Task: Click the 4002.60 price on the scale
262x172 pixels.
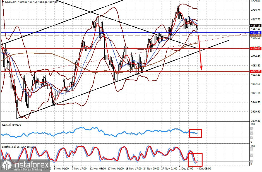Action: tap(256, 84)
